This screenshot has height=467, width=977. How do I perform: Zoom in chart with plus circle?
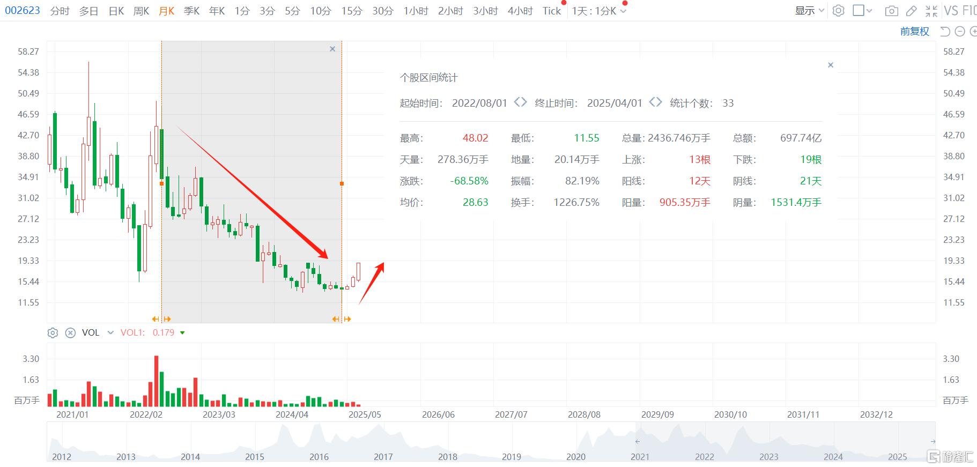[x=973, y=32]
